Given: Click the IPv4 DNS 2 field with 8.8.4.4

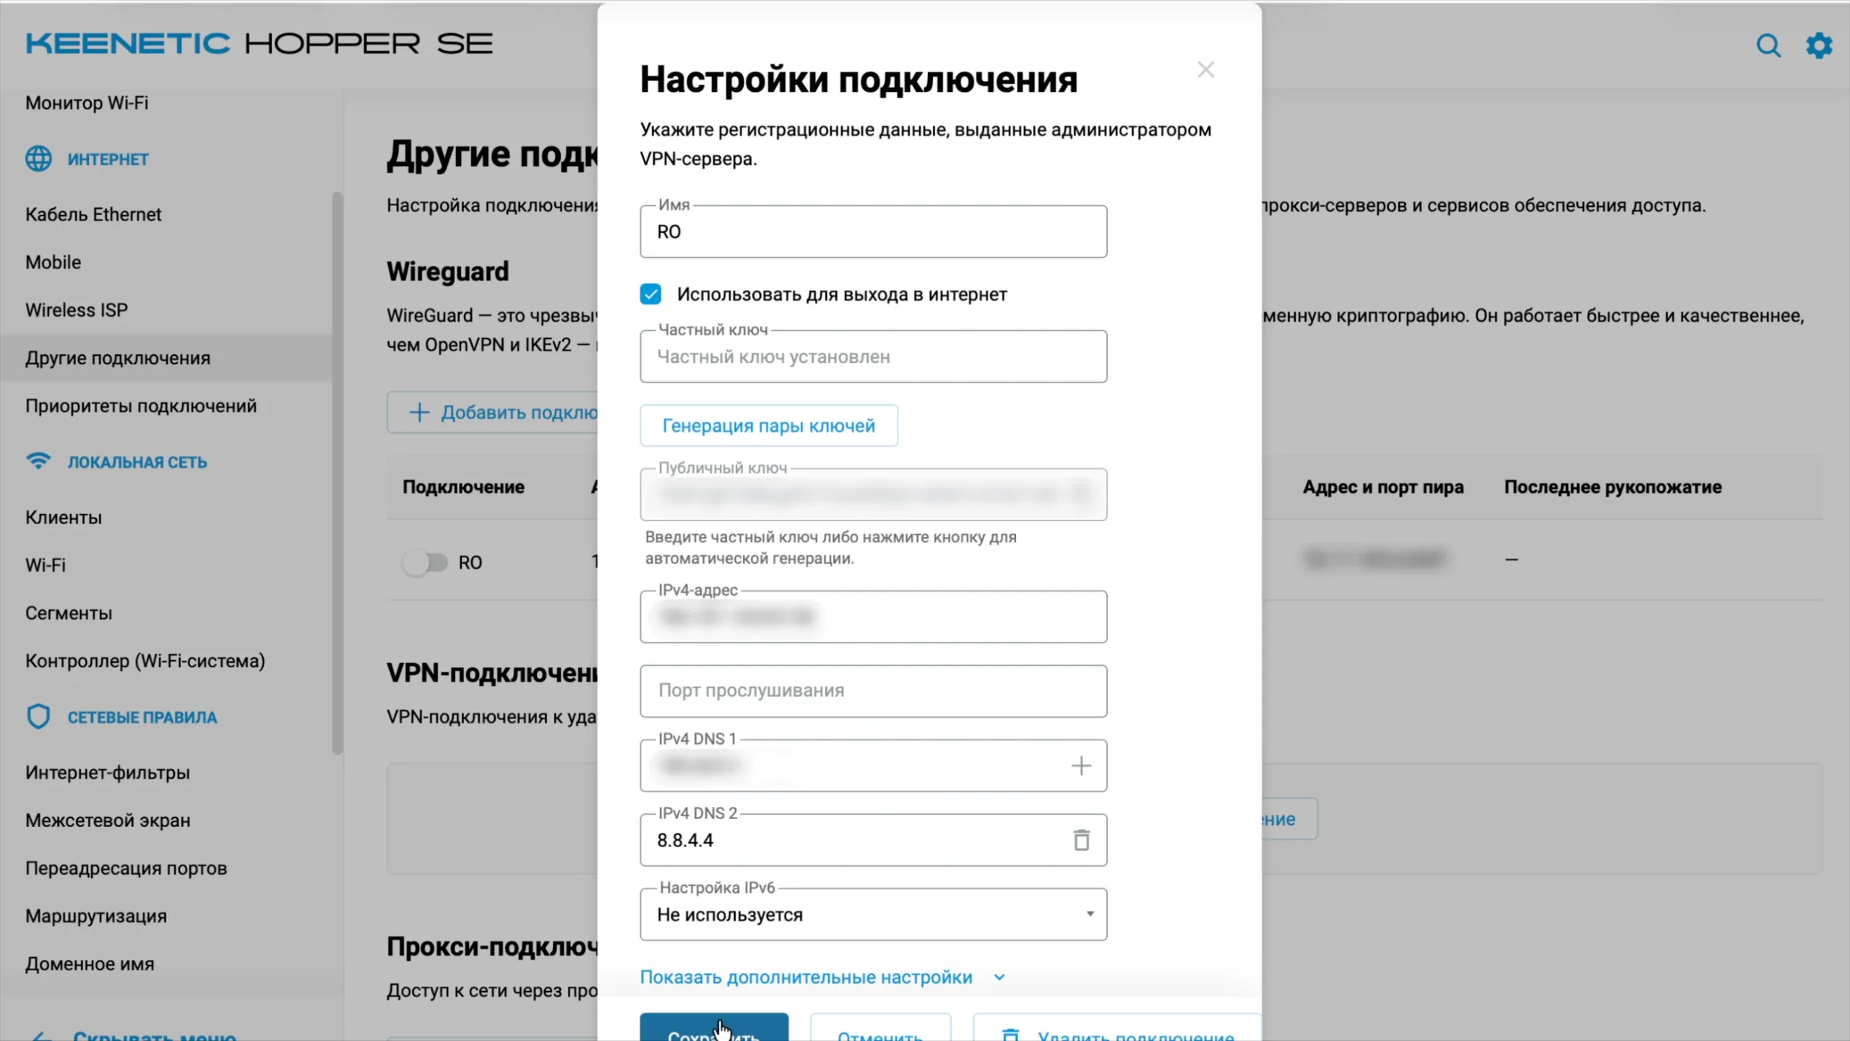Looking at the screenshot, I should coord(873,840).
